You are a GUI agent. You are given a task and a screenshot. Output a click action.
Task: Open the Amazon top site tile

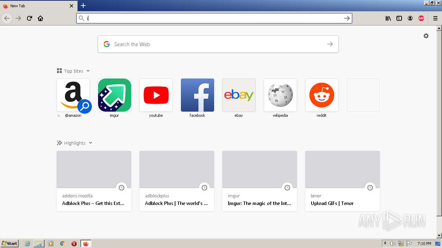click(x=73, y=95)
